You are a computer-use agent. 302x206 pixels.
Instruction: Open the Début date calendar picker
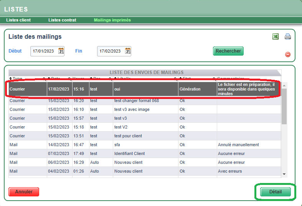[61, 51]
